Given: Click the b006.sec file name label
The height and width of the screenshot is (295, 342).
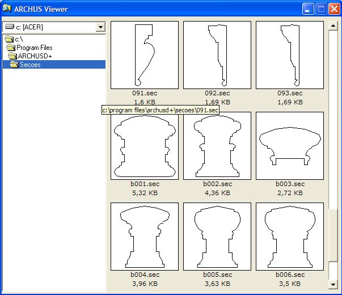Looking at the screenshot, I should (290, 275).
